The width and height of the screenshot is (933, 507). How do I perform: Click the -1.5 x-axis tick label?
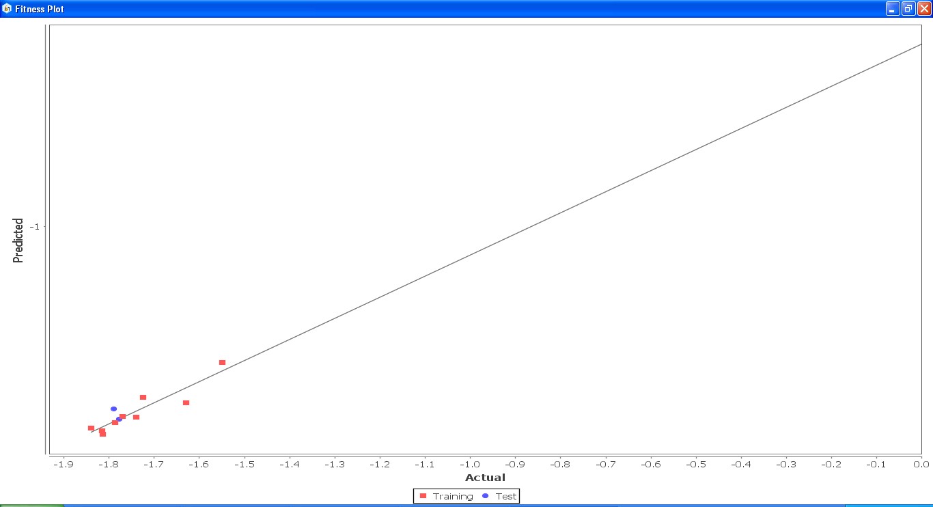[244, 465]
